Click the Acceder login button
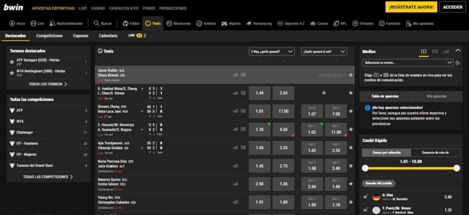Image resolution: width=469 pixels, height=215 pixels. (x=452, y=7)
